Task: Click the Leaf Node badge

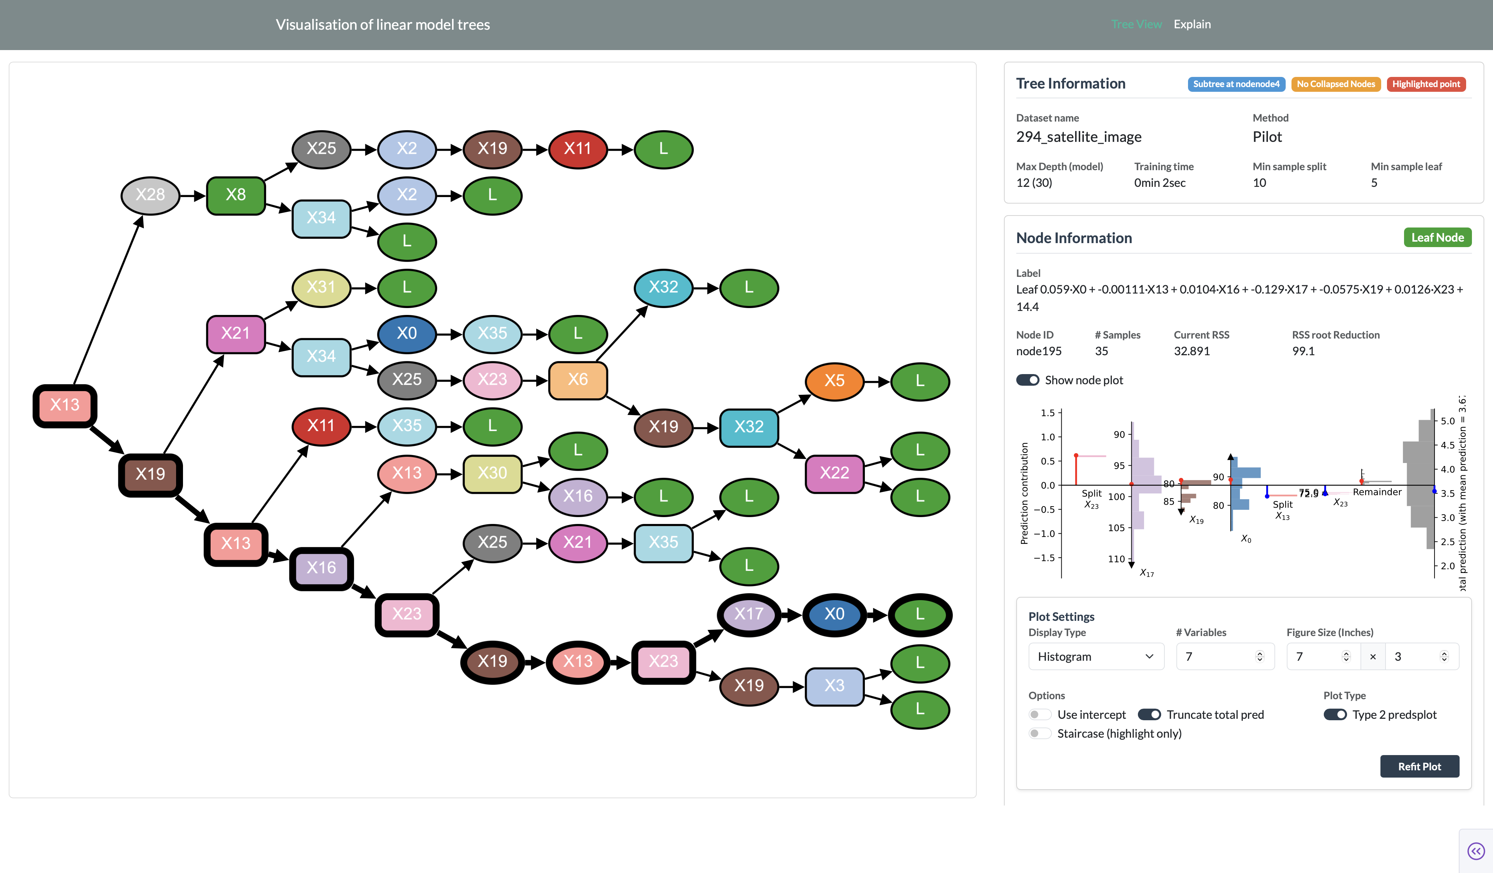Action: (x=1437, y=238)
